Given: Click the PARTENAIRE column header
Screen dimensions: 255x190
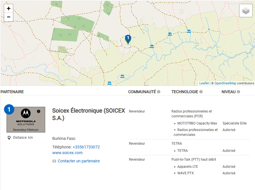Looking at the screenshot, I should coord(12,92).
